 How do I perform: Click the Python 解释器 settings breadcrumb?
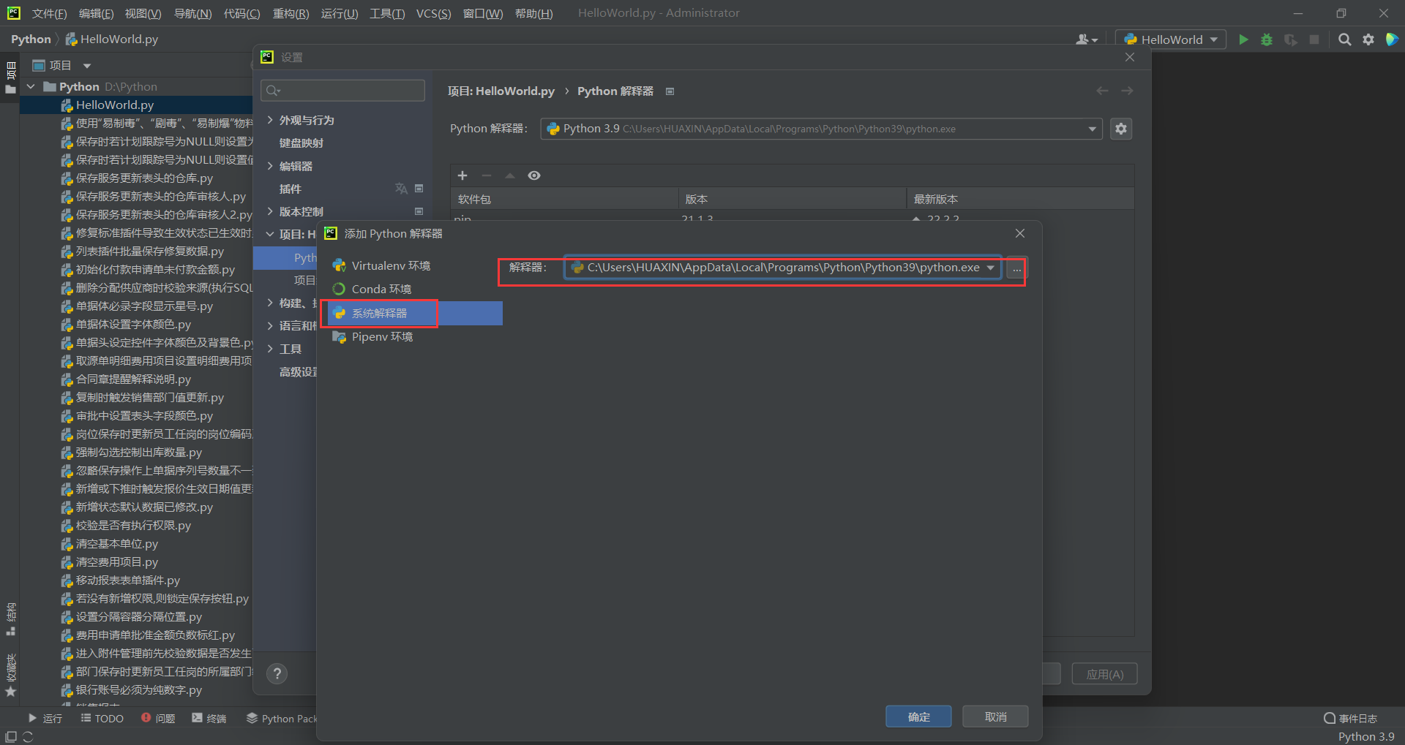pyautogui.click(x=615, y=91)
